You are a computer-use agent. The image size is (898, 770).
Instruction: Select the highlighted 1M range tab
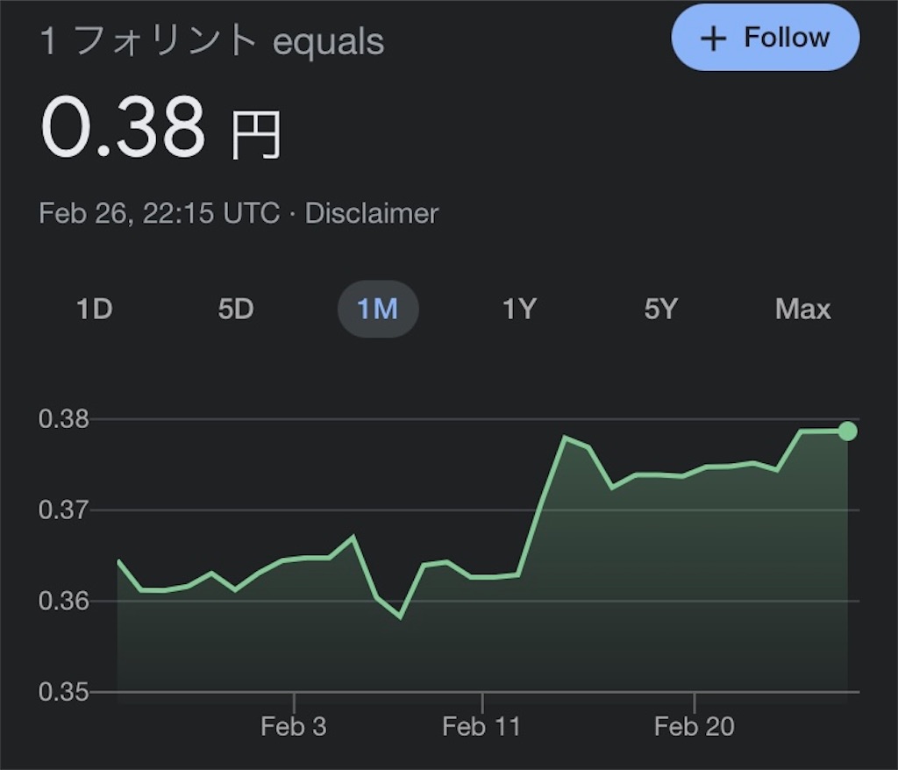pos(378,309)
